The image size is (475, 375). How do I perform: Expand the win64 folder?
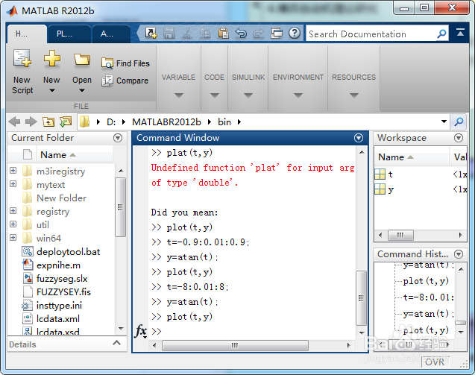13,237
